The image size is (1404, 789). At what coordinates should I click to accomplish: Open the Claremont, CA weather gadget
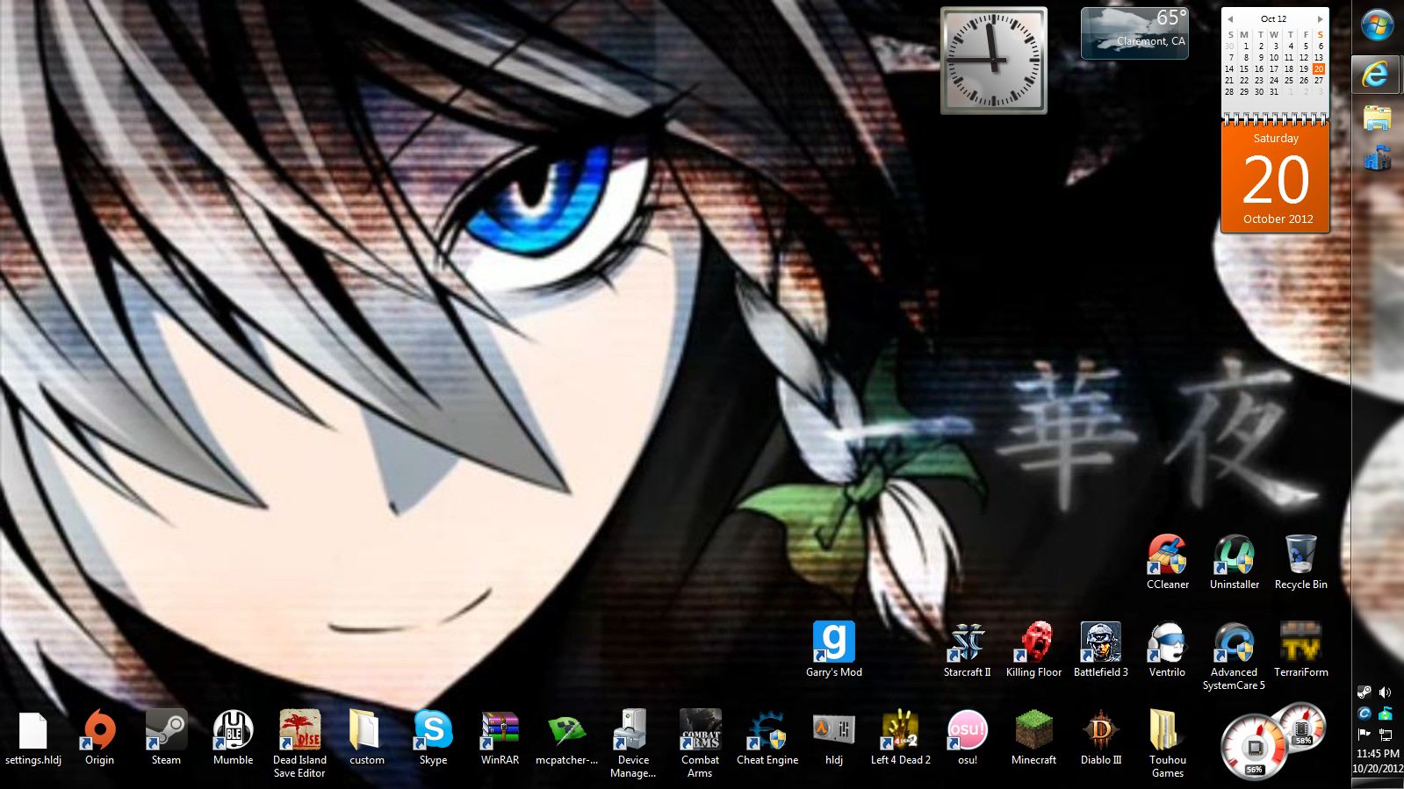[x=1134, y=33]
